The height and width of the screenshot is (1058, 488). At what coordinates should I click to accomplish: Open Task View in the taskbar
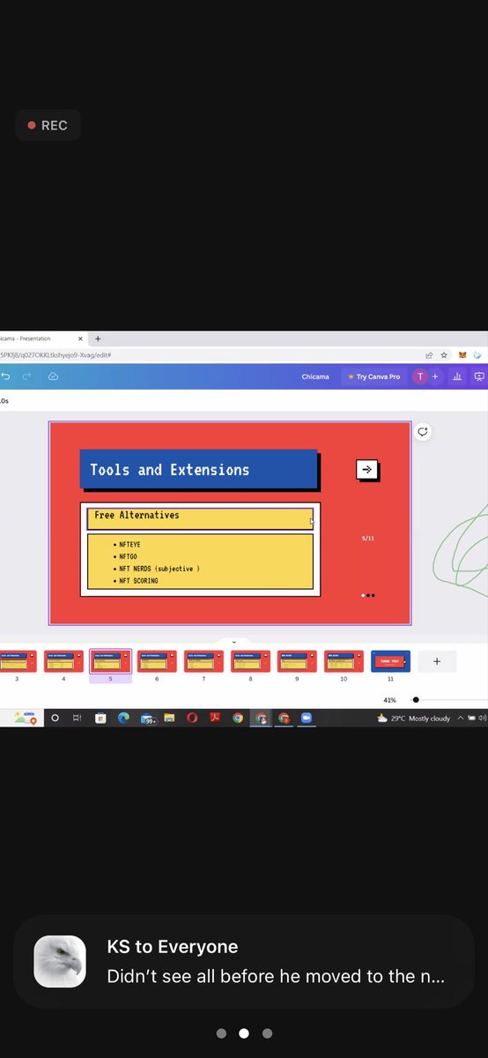(78, 719)
